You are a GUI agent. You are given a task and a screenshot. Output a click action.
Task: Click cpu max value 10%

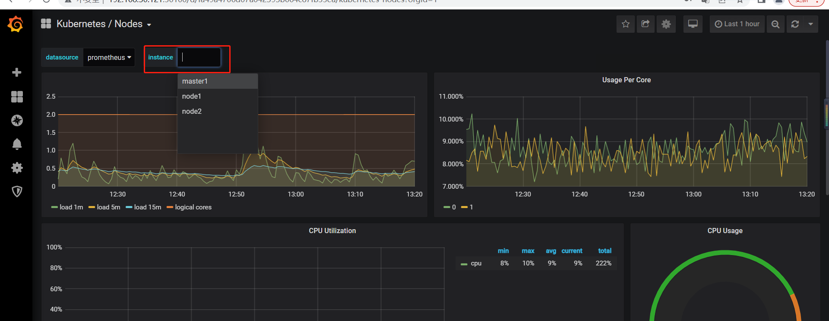pyautogui.click(x=528, y=263)
